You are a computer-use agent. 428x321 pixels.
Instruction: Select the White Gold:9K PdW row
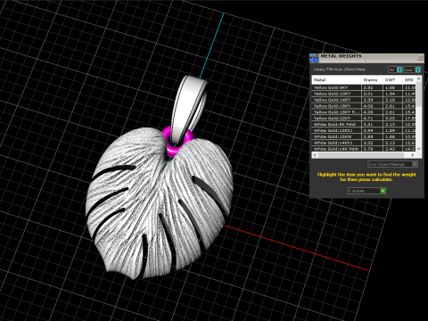pos(364,125)
